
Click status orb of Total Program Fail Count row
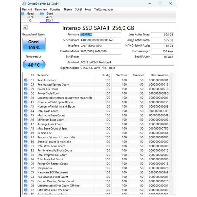[x=26, y=155]
